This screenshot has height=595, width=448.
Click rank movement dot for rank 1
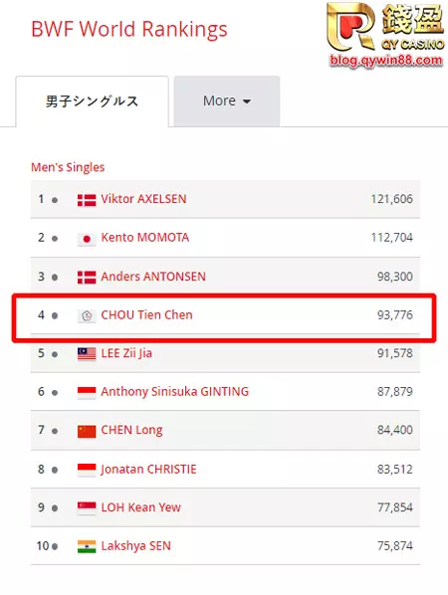(55, 200)
